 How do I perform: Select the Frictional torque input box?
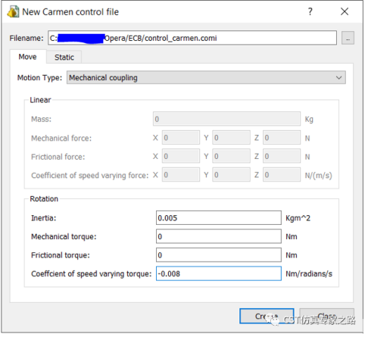[x=219, y=255]
